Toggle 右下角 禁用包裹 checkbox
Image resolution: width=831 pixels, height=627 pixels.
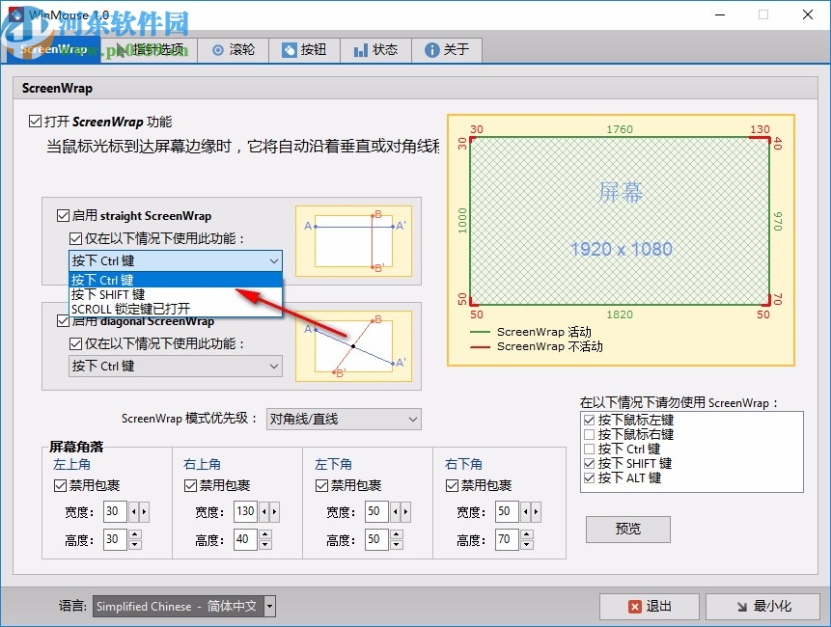(x=452, y=485)
